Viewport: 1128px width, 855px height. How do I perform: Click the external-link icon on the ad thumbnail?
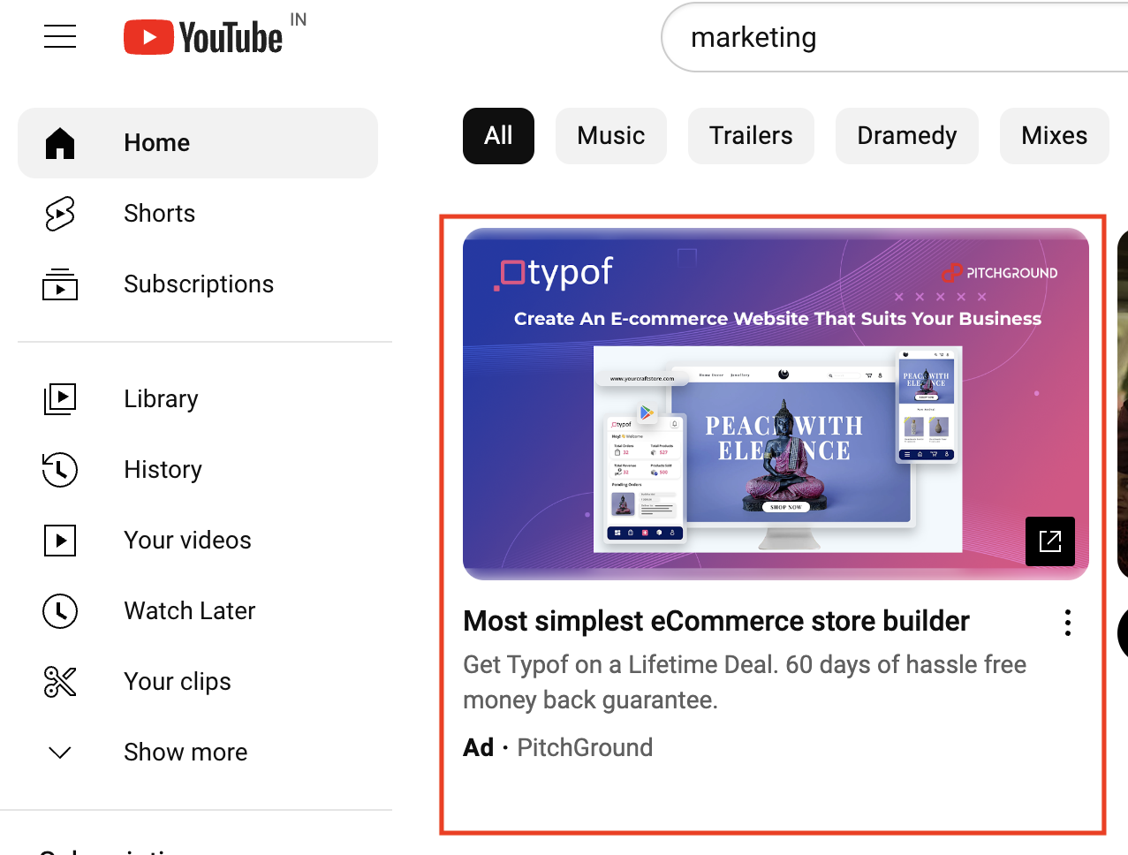coord(1049,541)
